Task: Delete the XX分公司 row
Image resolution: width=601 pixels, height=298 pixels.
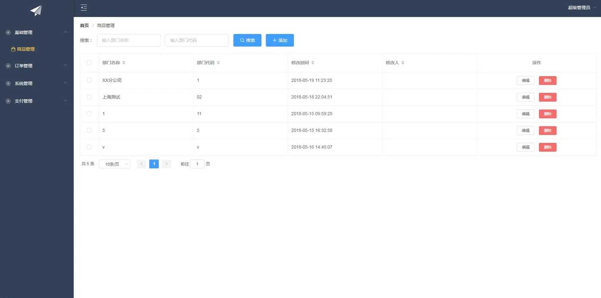Action: pos(548,80)
